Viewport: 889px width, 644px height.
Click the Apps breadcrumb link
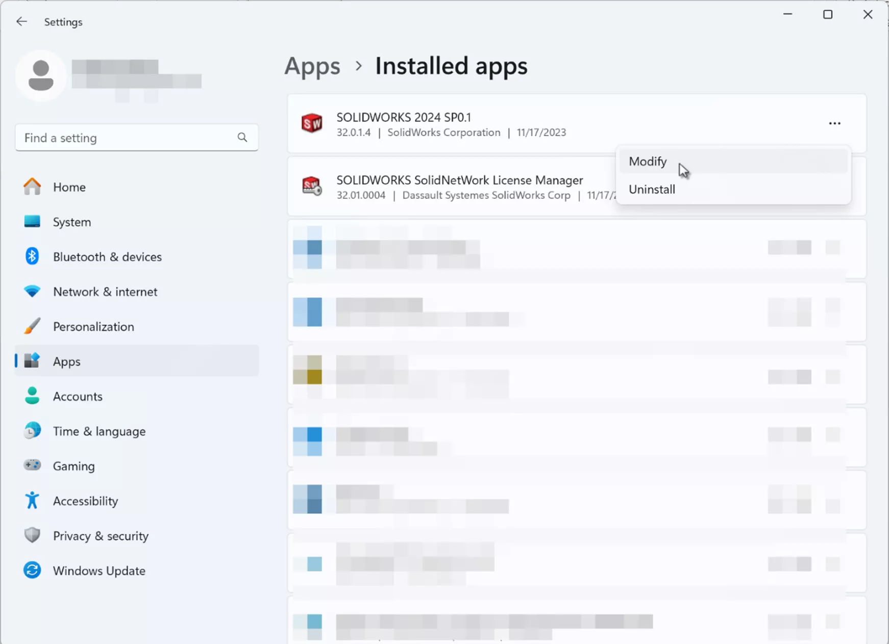tap(312, 66)
